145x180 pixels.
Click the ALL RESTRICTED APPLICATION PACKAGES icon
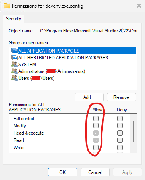(14, 57)
